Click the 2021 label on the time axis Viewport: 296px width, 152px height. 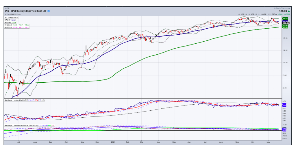pos(113,142)
